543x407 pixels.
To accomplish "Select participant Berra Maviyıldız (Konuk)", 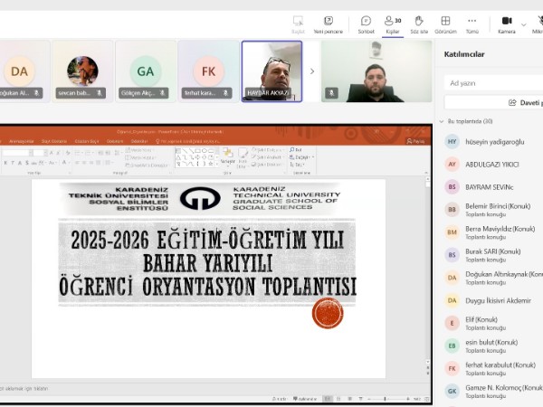I will (493, 232).
